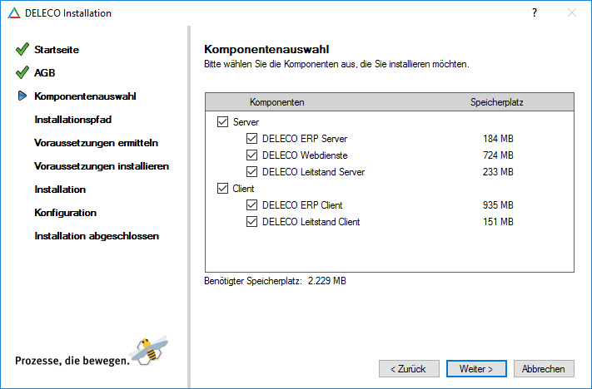
Task: Click the DELECO ERP Client label
Action: point(302,205)
